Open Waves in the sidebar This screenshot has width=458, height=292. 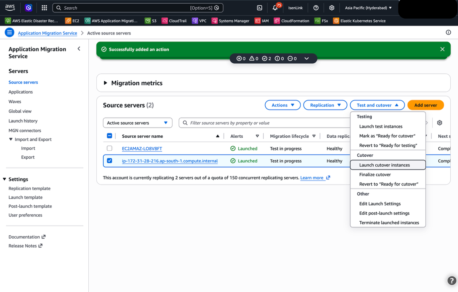tap(15, 102)
